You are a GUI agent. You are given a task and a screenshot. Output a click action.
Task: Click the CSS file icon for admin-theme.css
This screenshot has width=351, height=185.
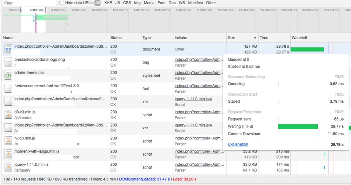click(x=8, y=75)
